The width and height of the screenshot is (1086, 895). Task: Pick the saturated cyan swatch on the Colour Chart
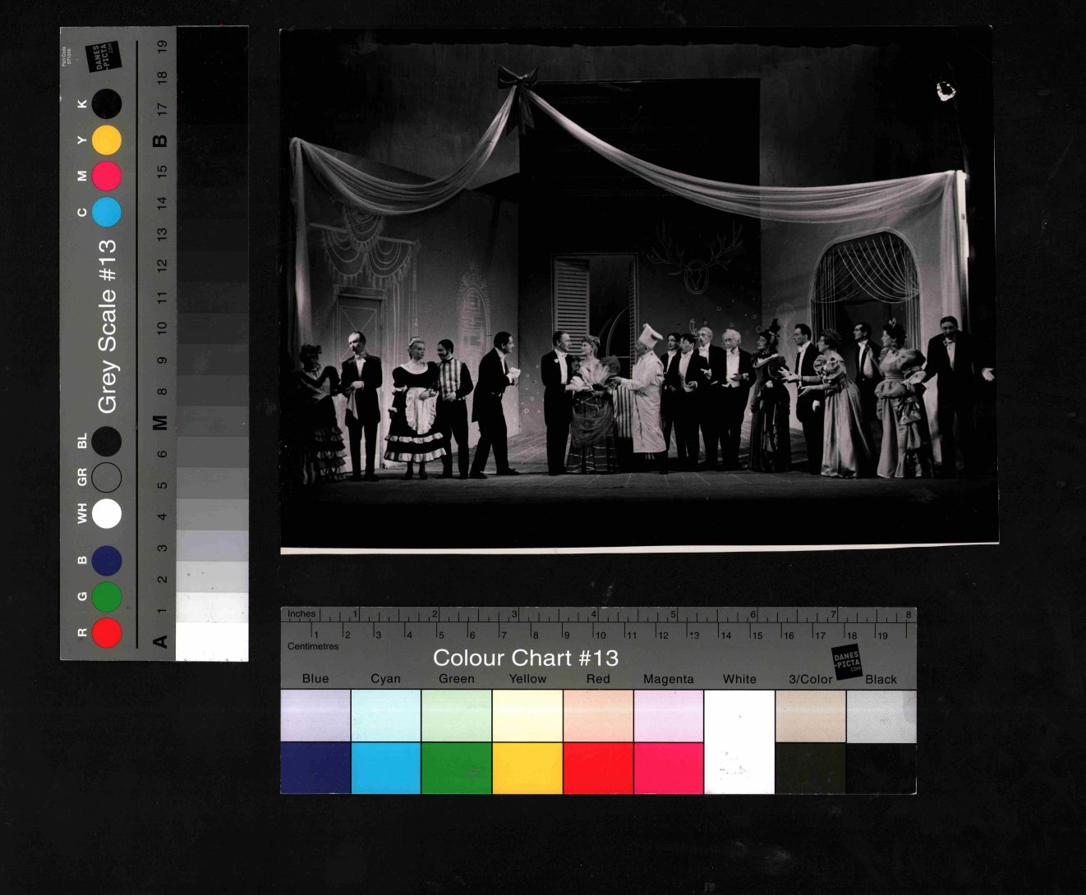tap(386, 768)
